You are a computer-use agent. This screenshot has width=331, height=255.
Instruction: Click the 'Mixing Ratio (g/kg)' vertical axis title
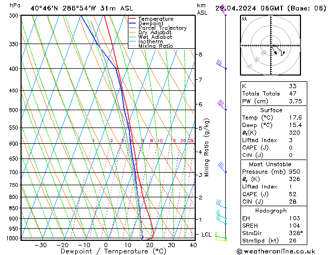206,147
